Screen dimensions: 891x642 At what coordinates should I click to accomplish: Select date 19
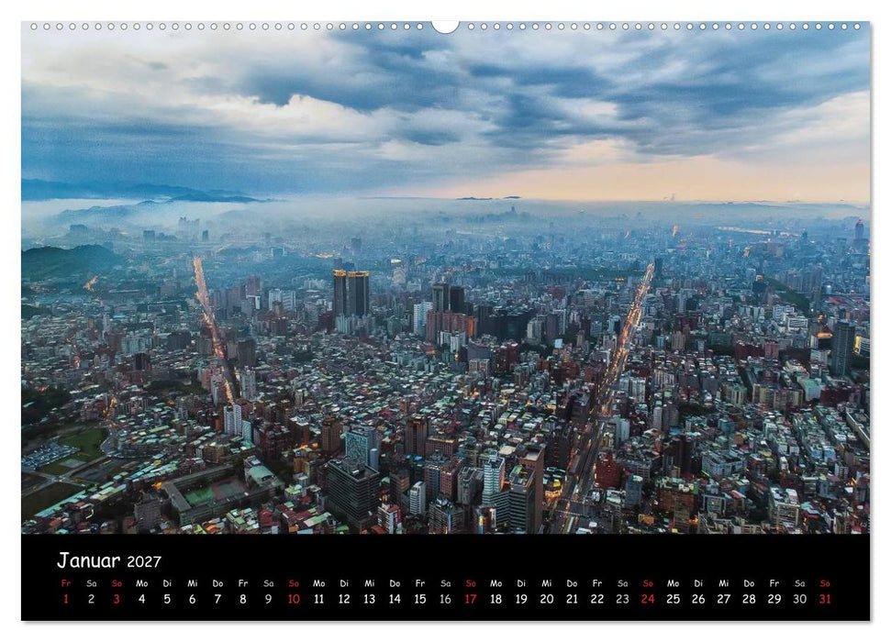click(521, 599)
